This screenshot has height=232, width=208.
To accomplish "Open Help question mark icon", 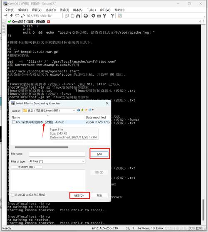I will [x=112, y=16].
